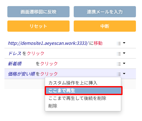Click the http://demosite1.aeyescan.work:3333/ step text

tap(48, 43)
